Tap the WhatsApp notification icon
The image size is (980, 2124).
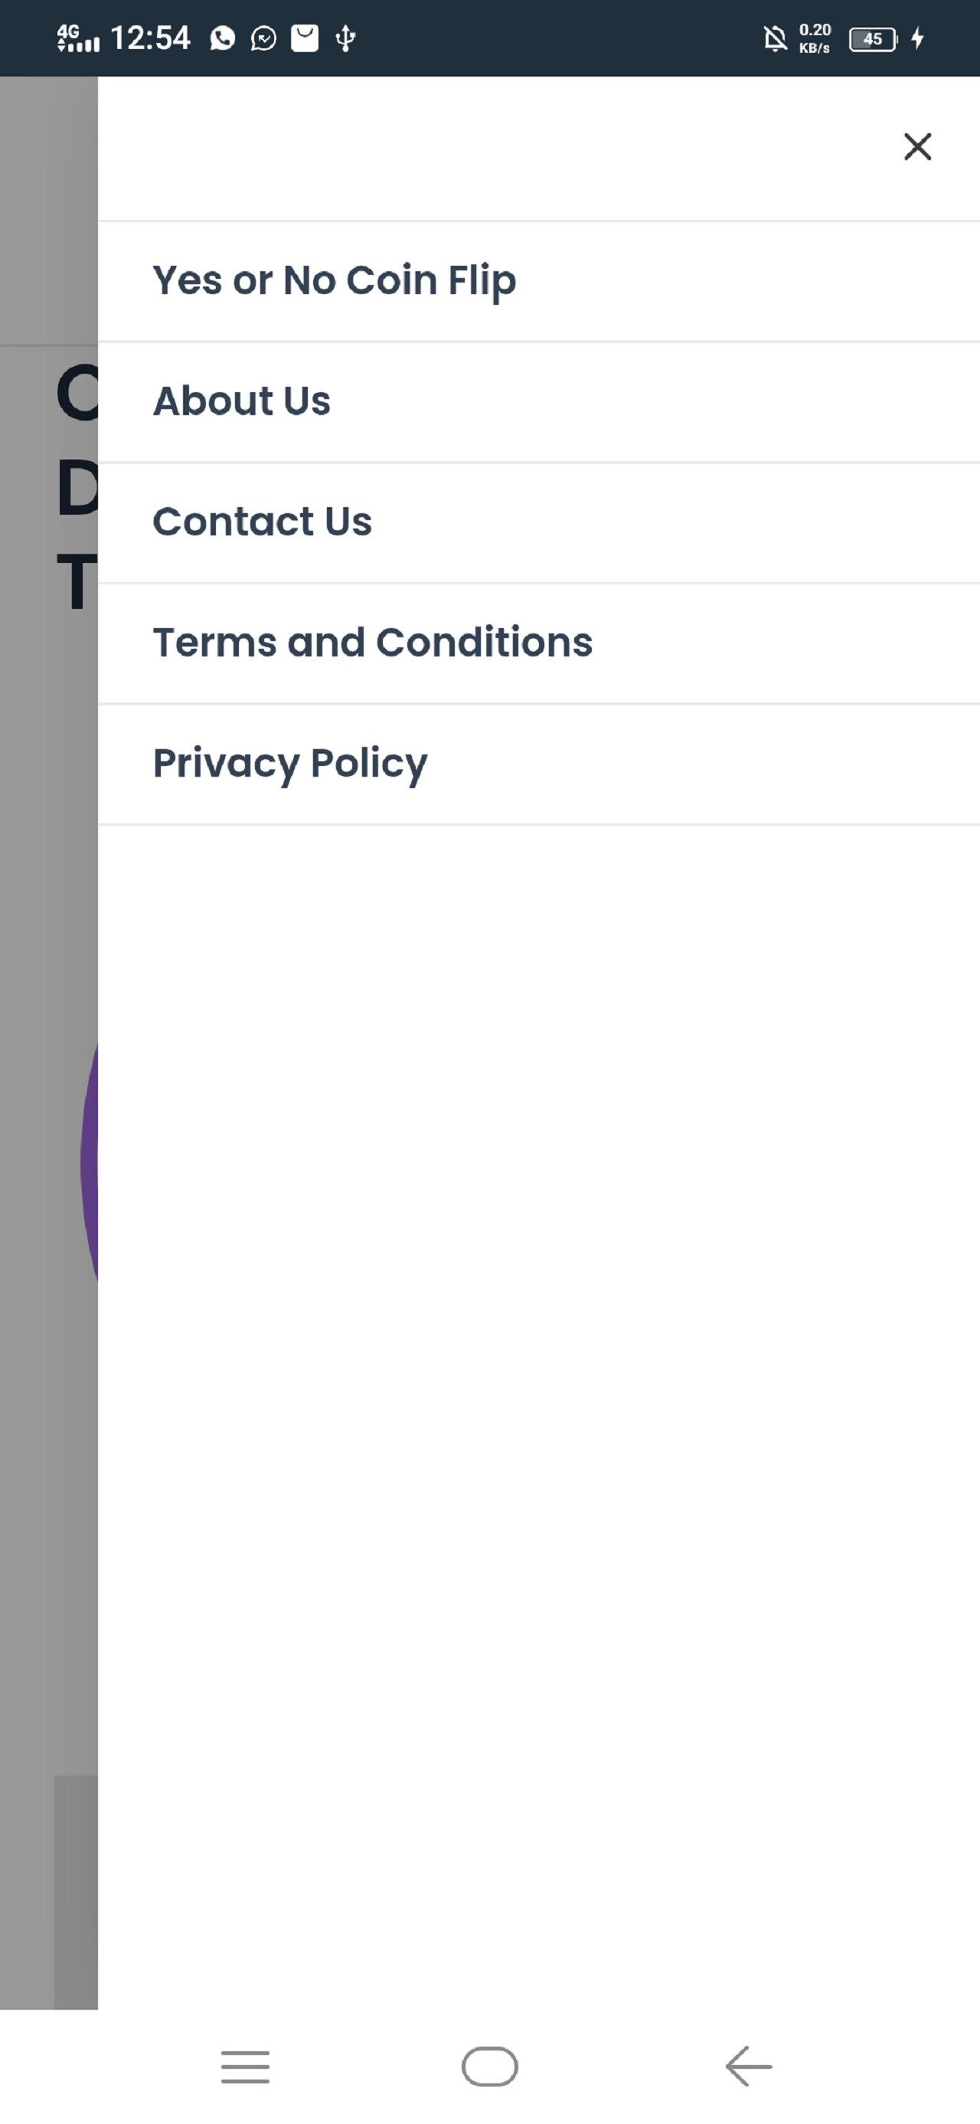(x=223, y=38)
